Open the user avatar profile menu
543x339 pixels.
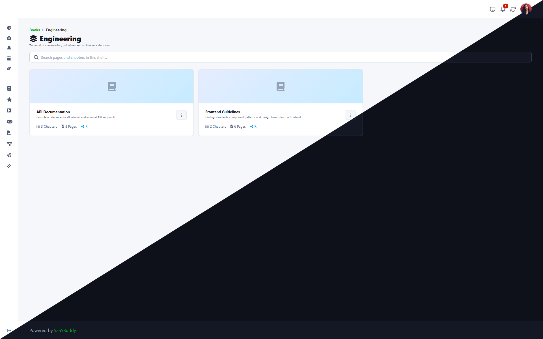click(x=526, y=9)
